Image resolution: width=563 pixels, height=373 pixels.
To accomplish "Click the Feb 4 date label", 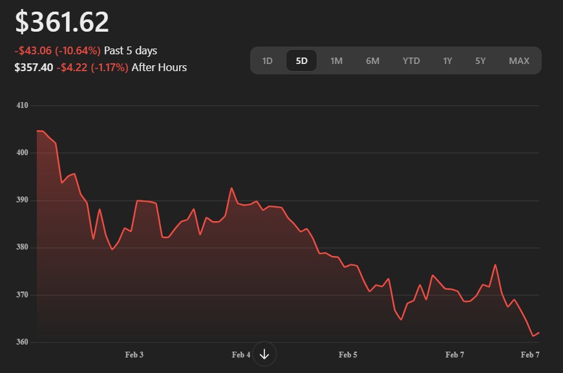I will pyautogui.click(x=240, y=355).
